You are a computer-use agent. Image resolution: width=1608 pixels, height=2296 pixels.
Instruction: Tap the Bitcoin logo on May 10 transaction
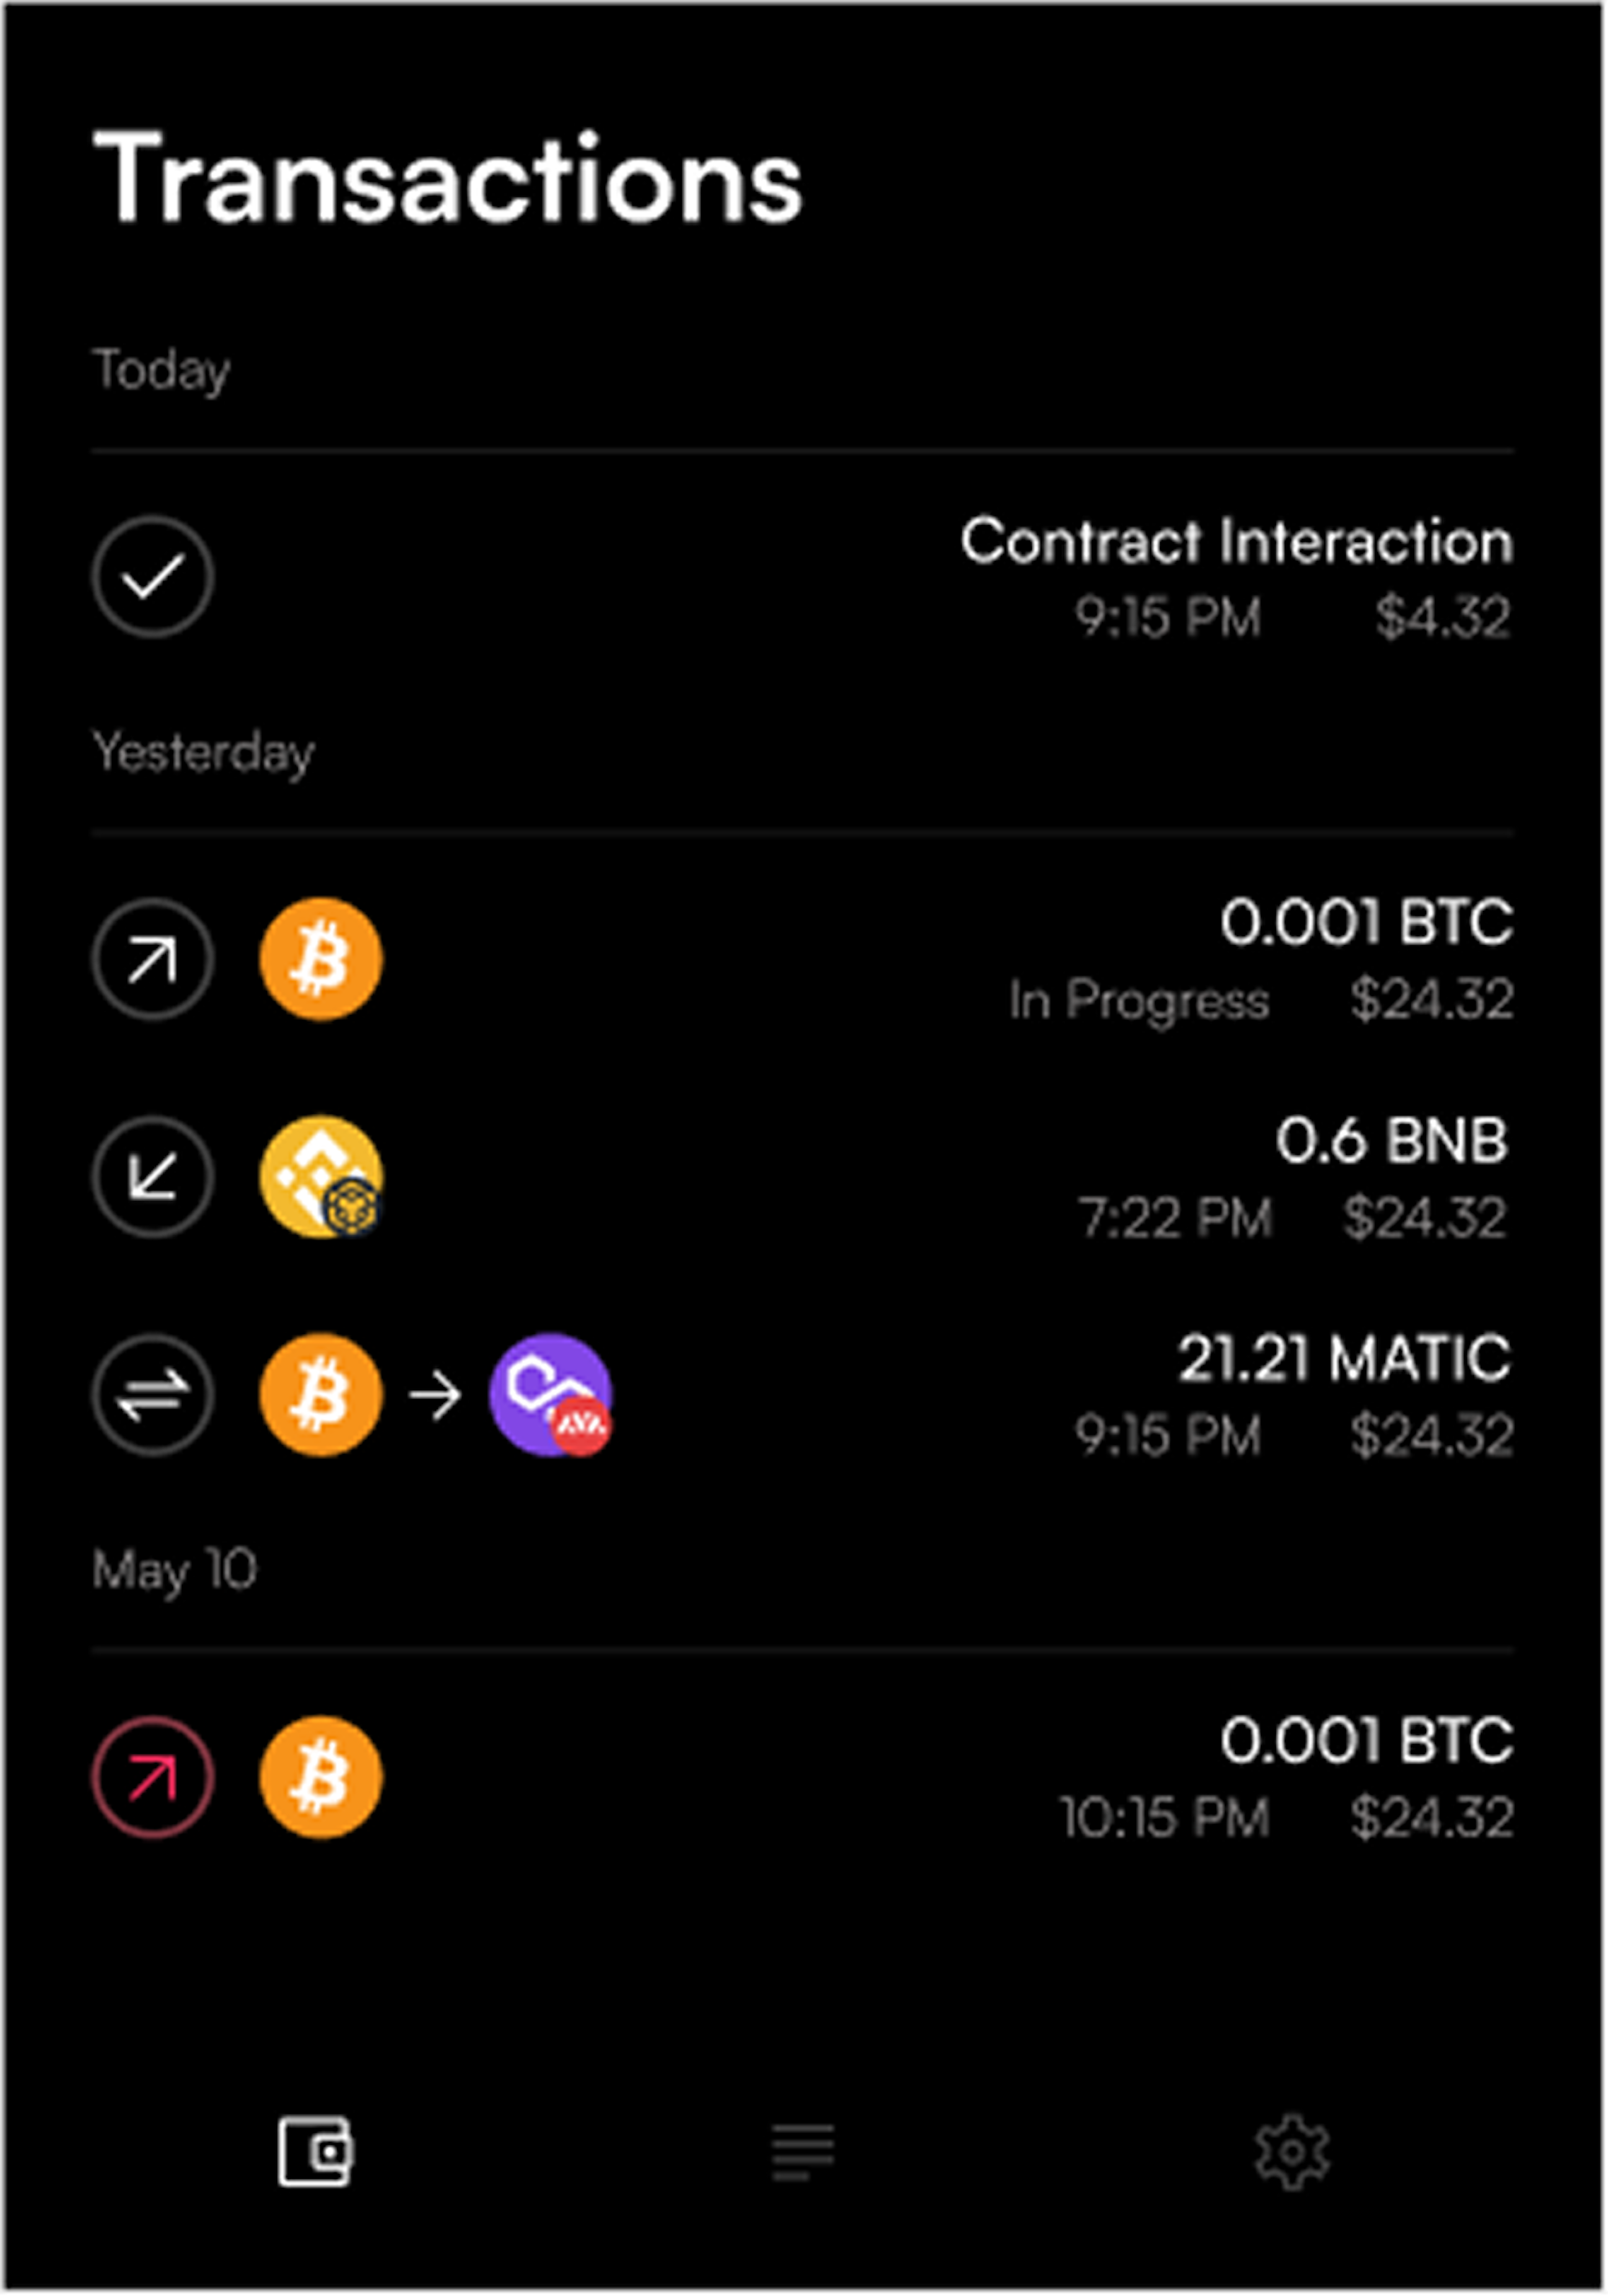click(x=321, y=1778)
